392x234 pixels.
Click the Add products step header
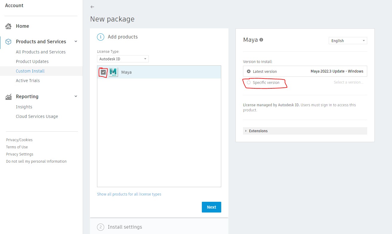[123, 37]
